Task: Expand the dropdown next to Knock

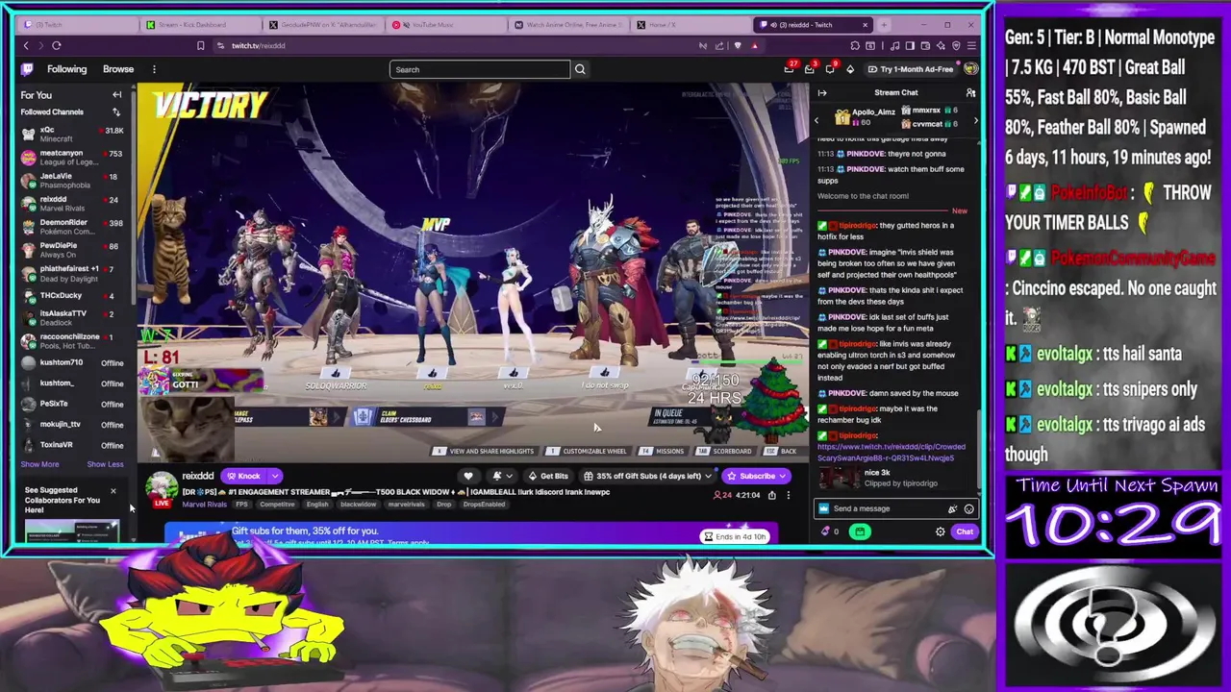Action: (x=274, y=476)
